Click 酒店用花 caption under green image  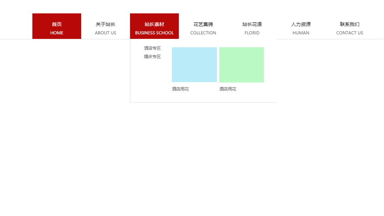click(228, 89)
